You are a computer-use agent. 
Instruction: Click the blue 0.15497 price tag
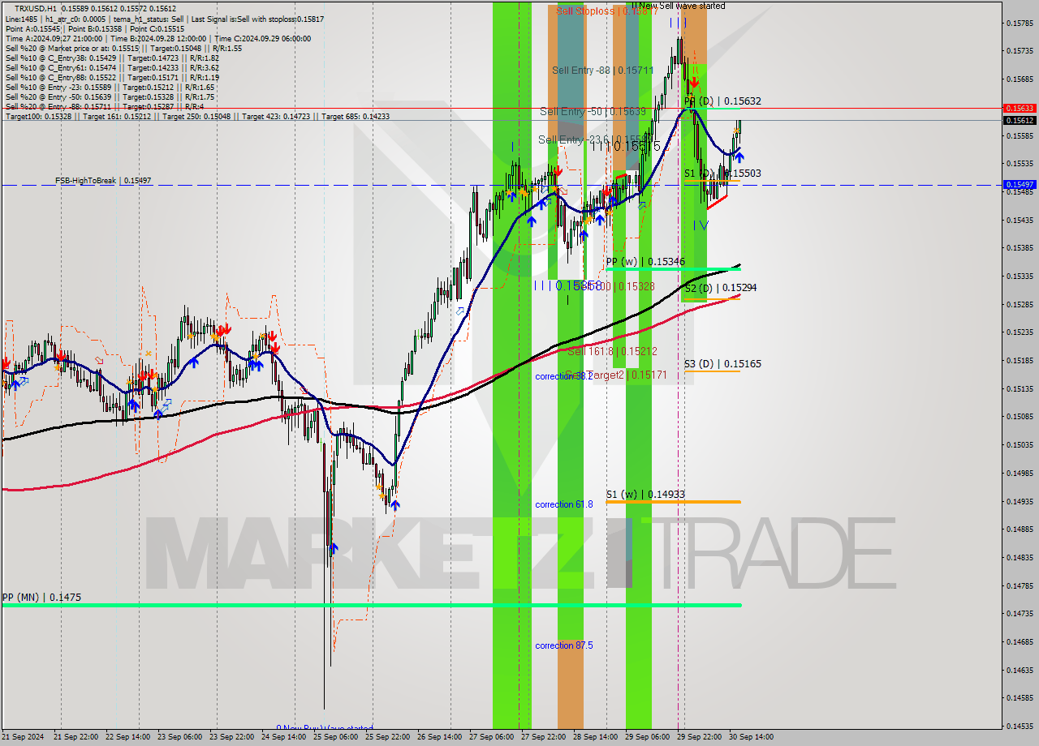1019,185
